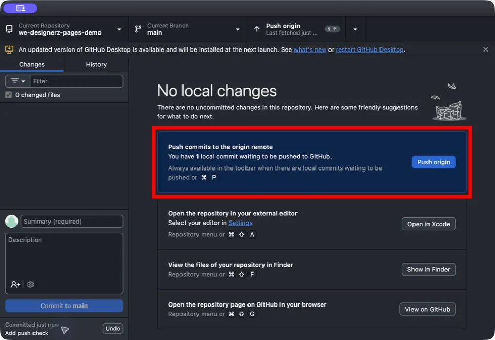
Task: Dismiss the update notification banner
Action: pos(486,49)
